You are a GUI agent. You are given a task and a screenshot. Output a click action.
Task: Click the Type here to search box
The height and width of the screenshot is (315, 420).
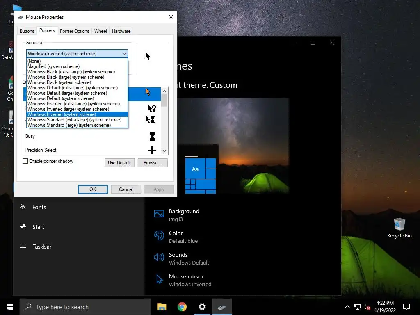click(x=85, y=307)
